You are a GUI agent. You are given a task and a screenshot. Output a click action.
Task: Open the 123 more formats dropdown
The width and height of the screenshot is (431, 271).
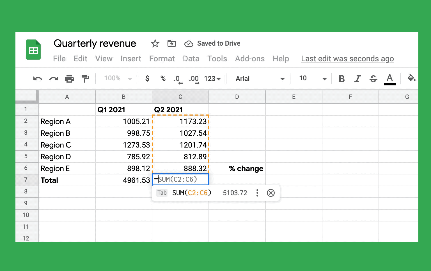[212, 79]
